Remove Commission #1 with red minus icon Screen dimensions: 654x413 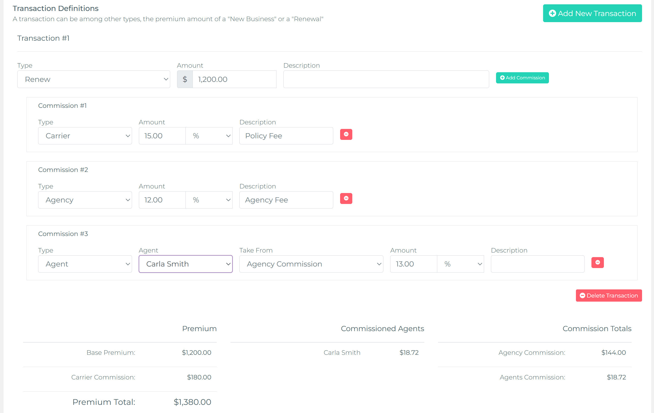coord(346,135)
